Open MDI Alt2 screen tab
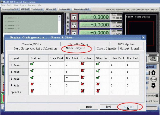Screen dimensions: 160x115 point(25,9)
